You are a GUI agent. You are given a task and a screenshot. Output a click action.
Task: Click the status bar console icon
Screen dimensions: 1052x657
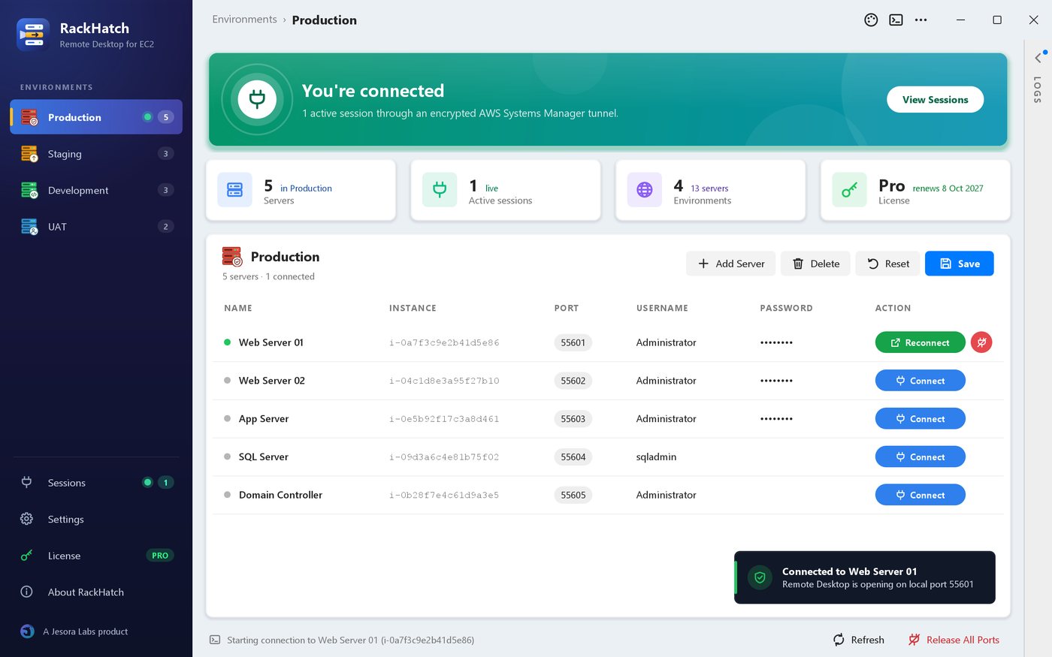click(215, 640)
